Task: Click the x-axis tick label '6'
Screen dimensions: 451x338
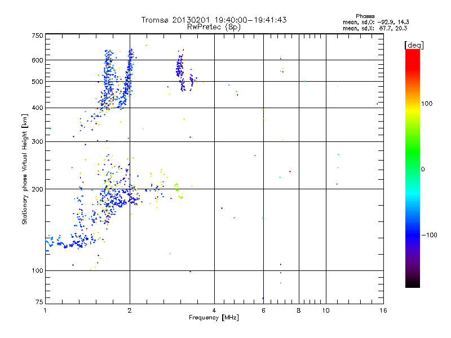Action: (263, 310)
